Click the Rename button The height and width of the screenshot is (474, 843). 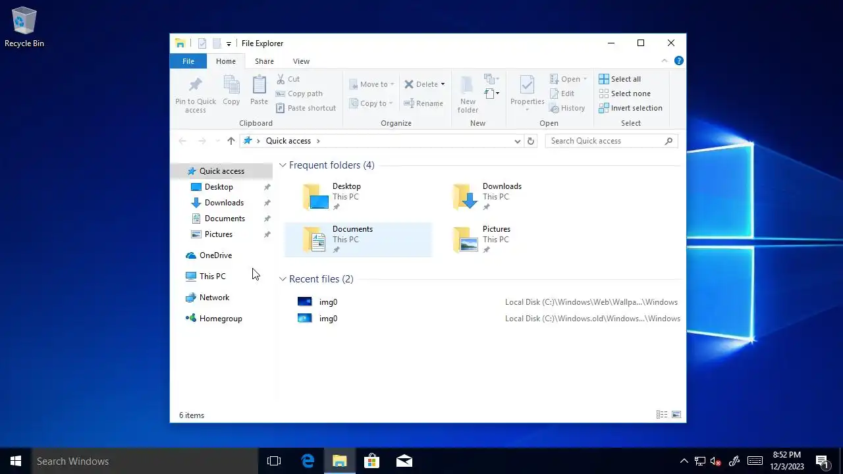[x=423, y=103]
